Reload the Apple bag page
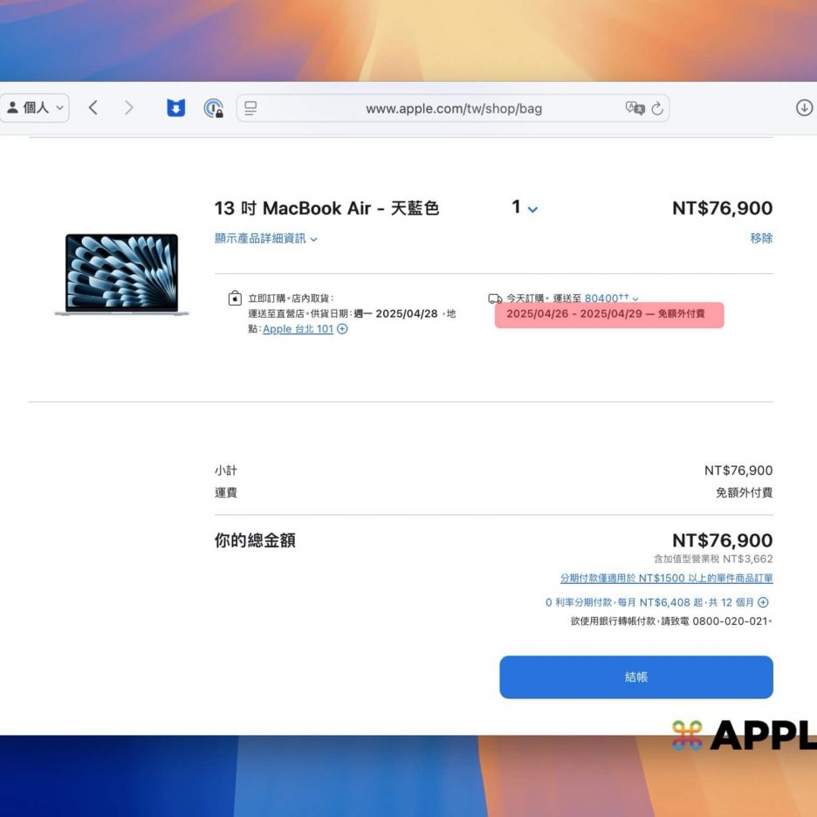The width and height of the screenshot is (817, 817). point(657,108)
